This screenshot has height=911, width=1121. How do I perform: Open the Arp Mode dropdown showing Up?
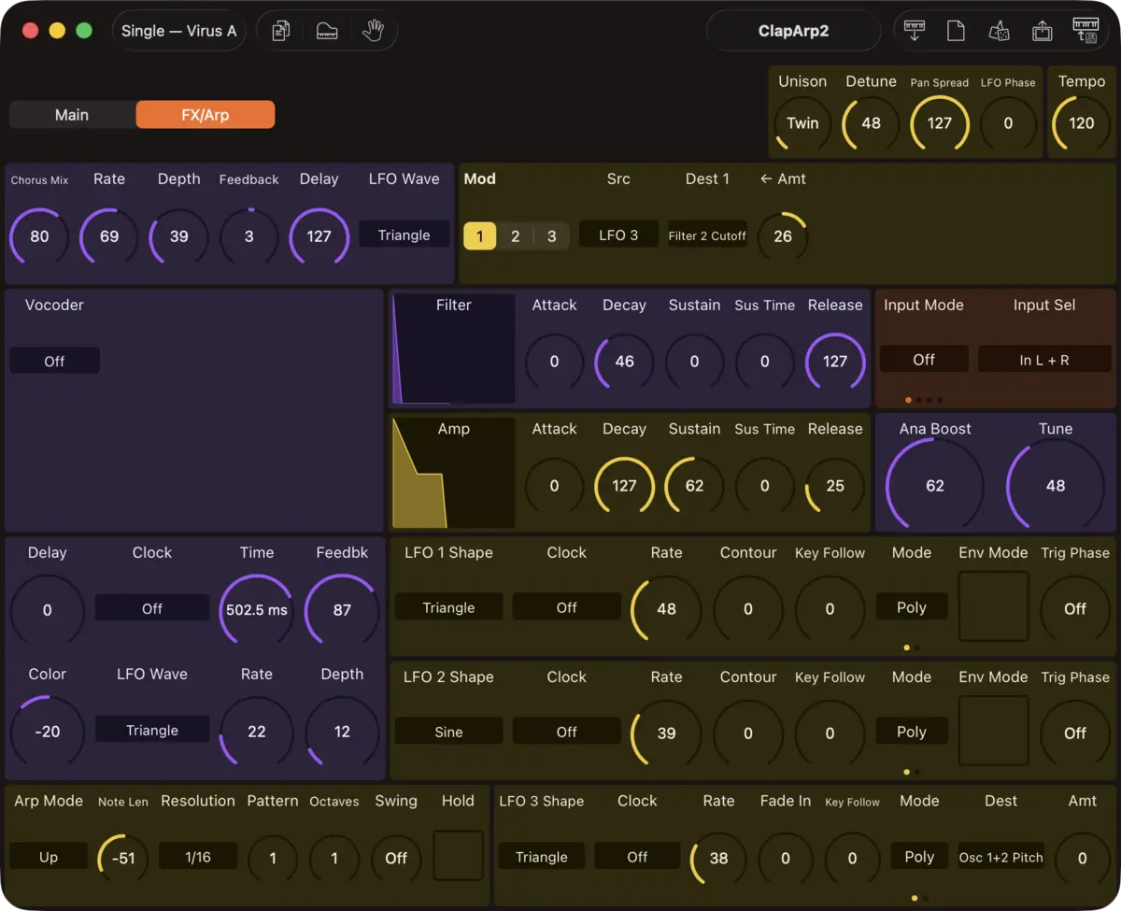pyautogui.click(x=49, y=857)
